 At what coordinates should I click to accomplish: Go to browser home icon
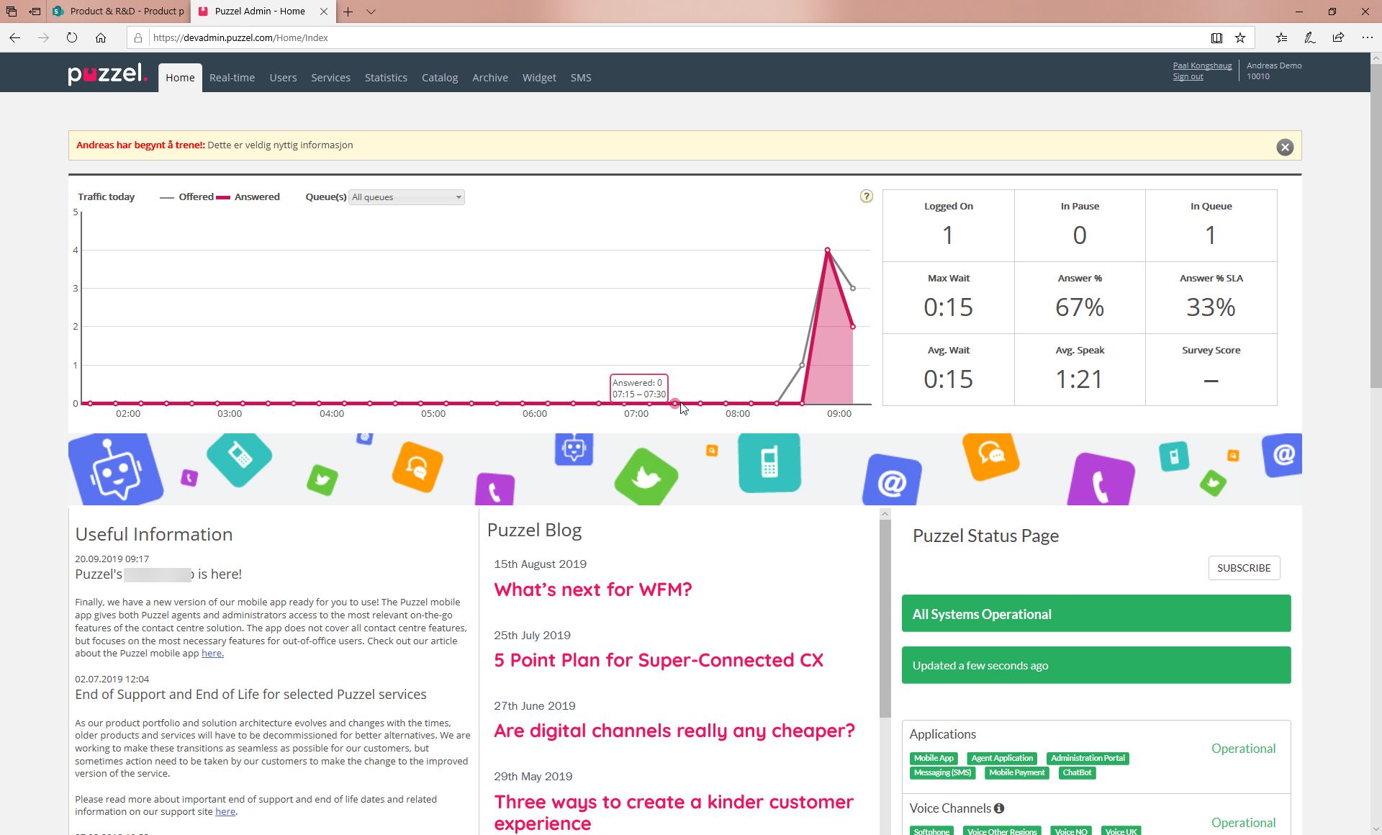101,38
